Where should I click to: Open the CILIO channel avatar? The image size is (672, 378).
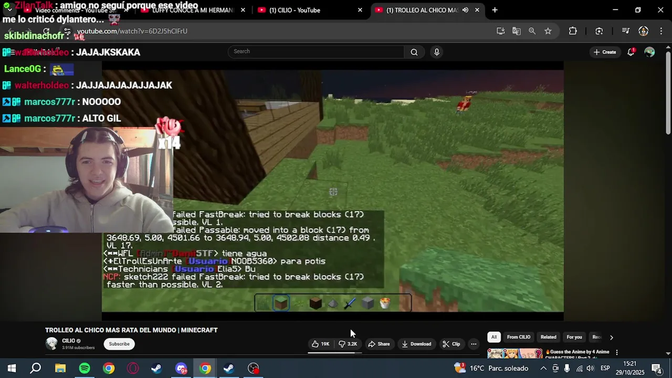pos(51,344)
